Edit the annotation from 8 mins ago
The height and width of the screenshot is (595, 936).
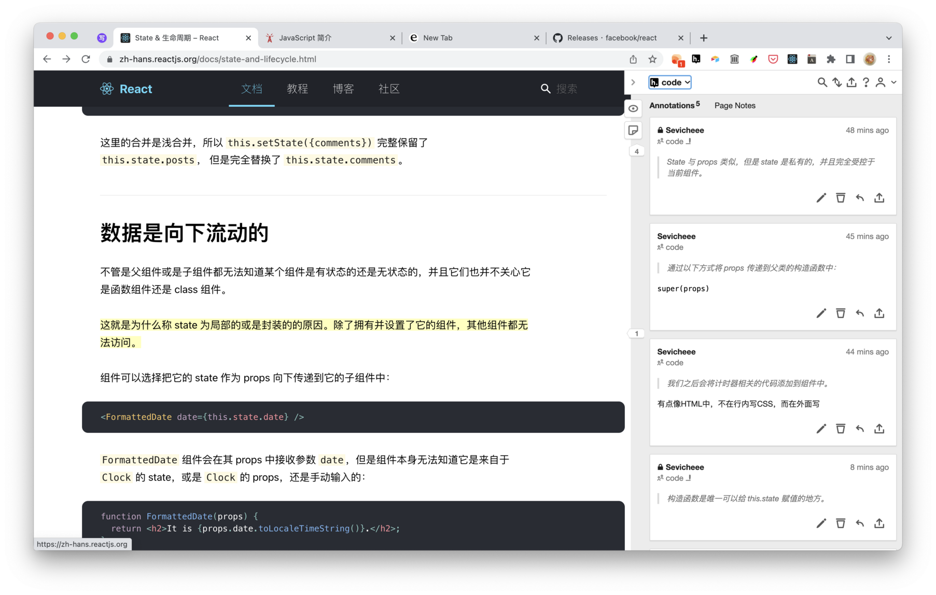821,523
